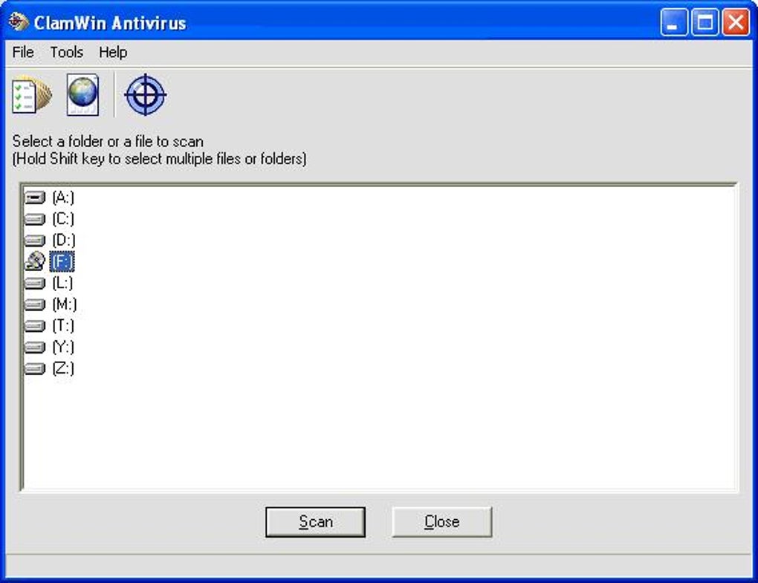The image size is (758, 583).
Task: Click the ClamWin logo in title bar
Action: [x=19, y=22]
